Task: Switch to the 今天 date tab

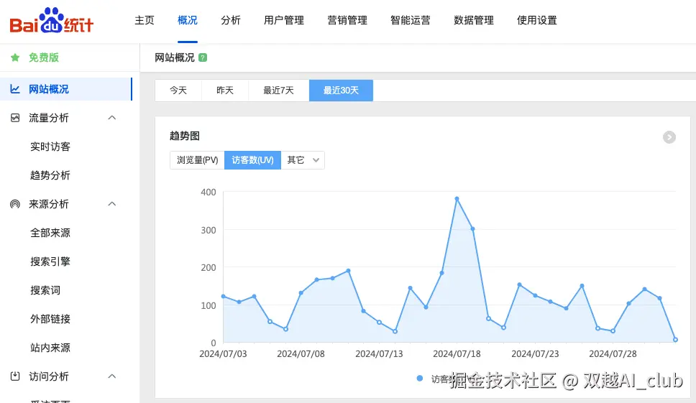Action: pyautogui.click(x=178, y=91)
